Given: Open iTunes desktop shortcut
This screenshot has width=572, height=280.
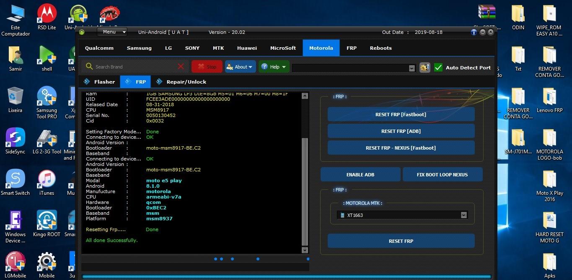Looking at the screenshot, I should 47,183.
